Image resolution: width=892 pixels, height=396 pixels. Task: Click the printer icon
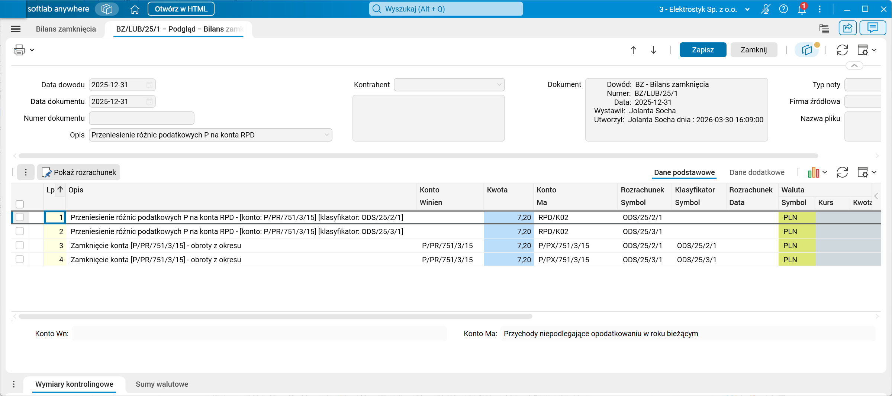[19, 50]
